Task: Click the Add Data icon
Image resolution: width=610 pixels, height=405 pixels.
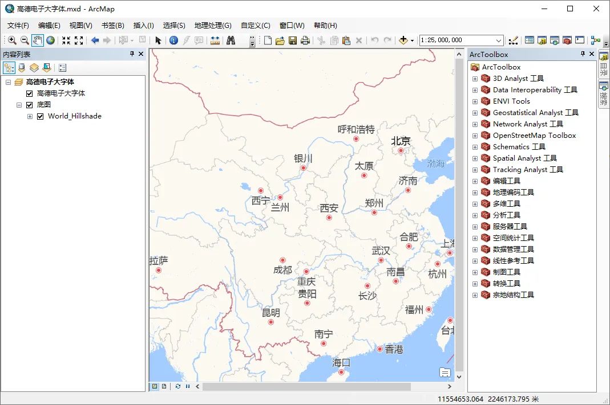Action: tap(403, 40)
